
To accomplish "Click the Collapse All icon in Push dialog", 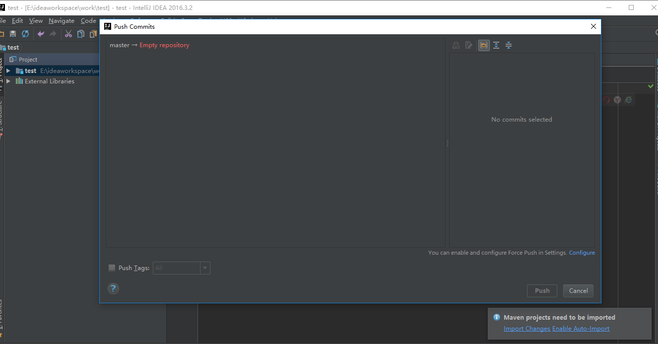I will coord(509,45).
